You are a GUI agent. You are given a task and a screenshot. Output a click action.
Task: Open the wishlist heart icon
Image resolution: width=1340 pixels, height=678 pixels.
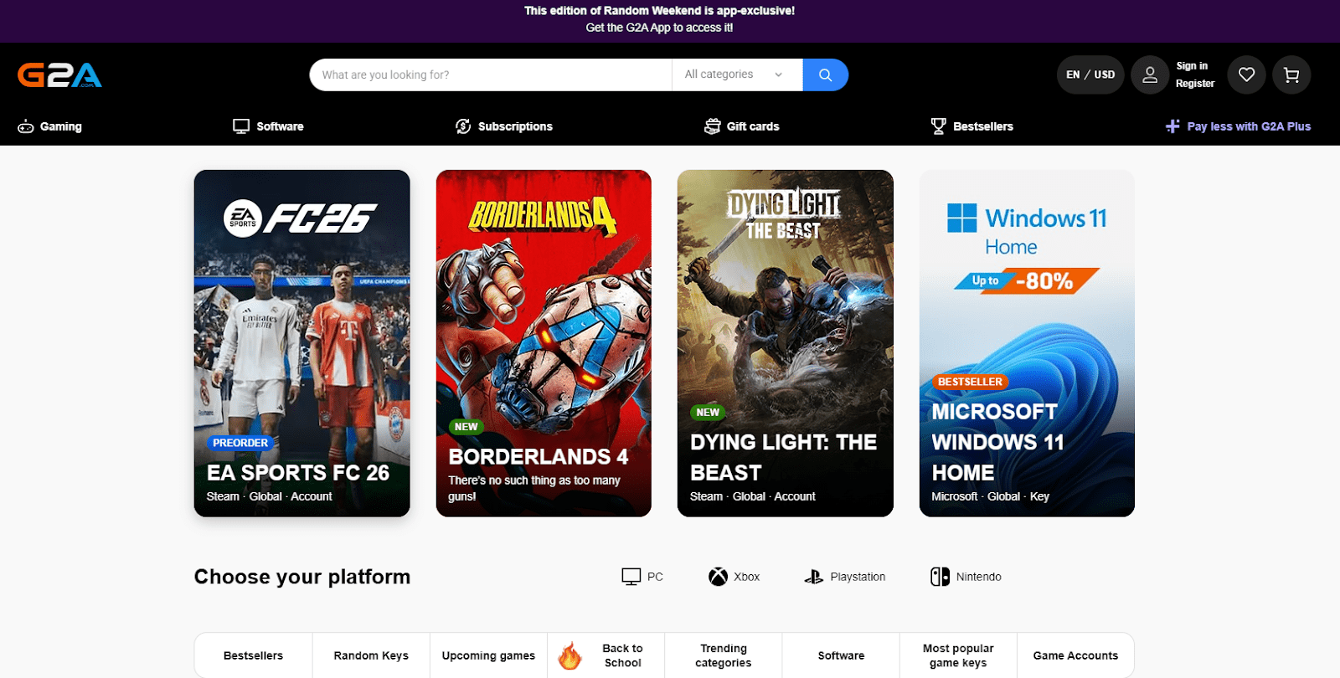tap(1246, 75)
